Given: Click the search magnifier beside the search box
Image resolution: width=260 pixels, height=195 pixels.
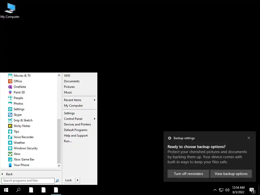Looking at the screenshot, I should coord(57,181).
